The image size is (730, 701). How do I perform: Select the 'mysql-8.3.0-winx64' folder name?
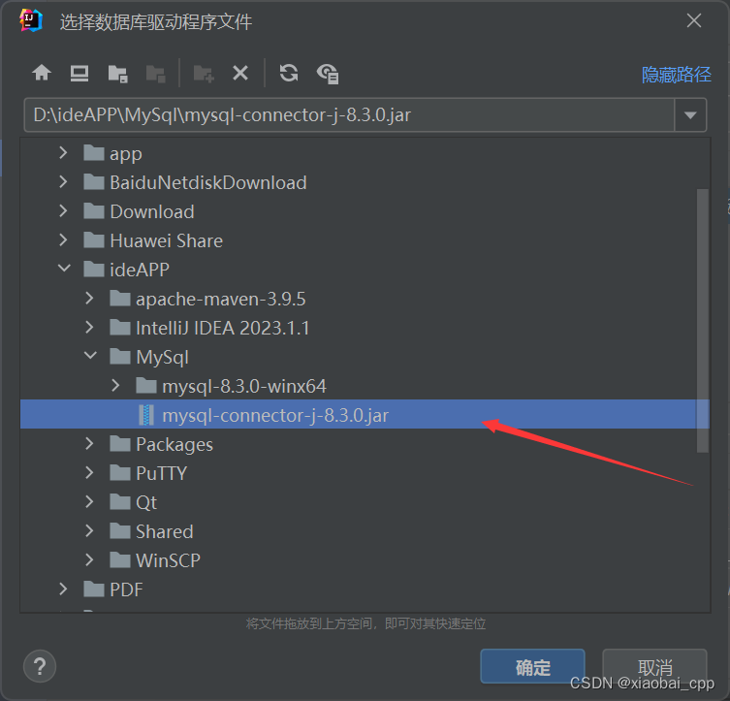tap(244, 386)
